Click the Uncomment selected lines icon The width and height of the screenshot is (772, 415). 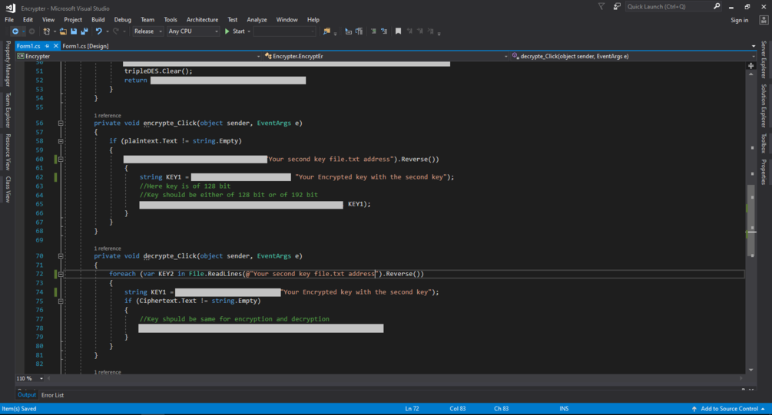coord(384,31)
